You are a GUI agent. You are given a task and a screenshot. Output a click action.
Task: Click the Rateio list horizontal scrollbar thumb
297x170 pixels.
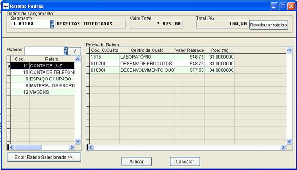[x=28, y=147]
